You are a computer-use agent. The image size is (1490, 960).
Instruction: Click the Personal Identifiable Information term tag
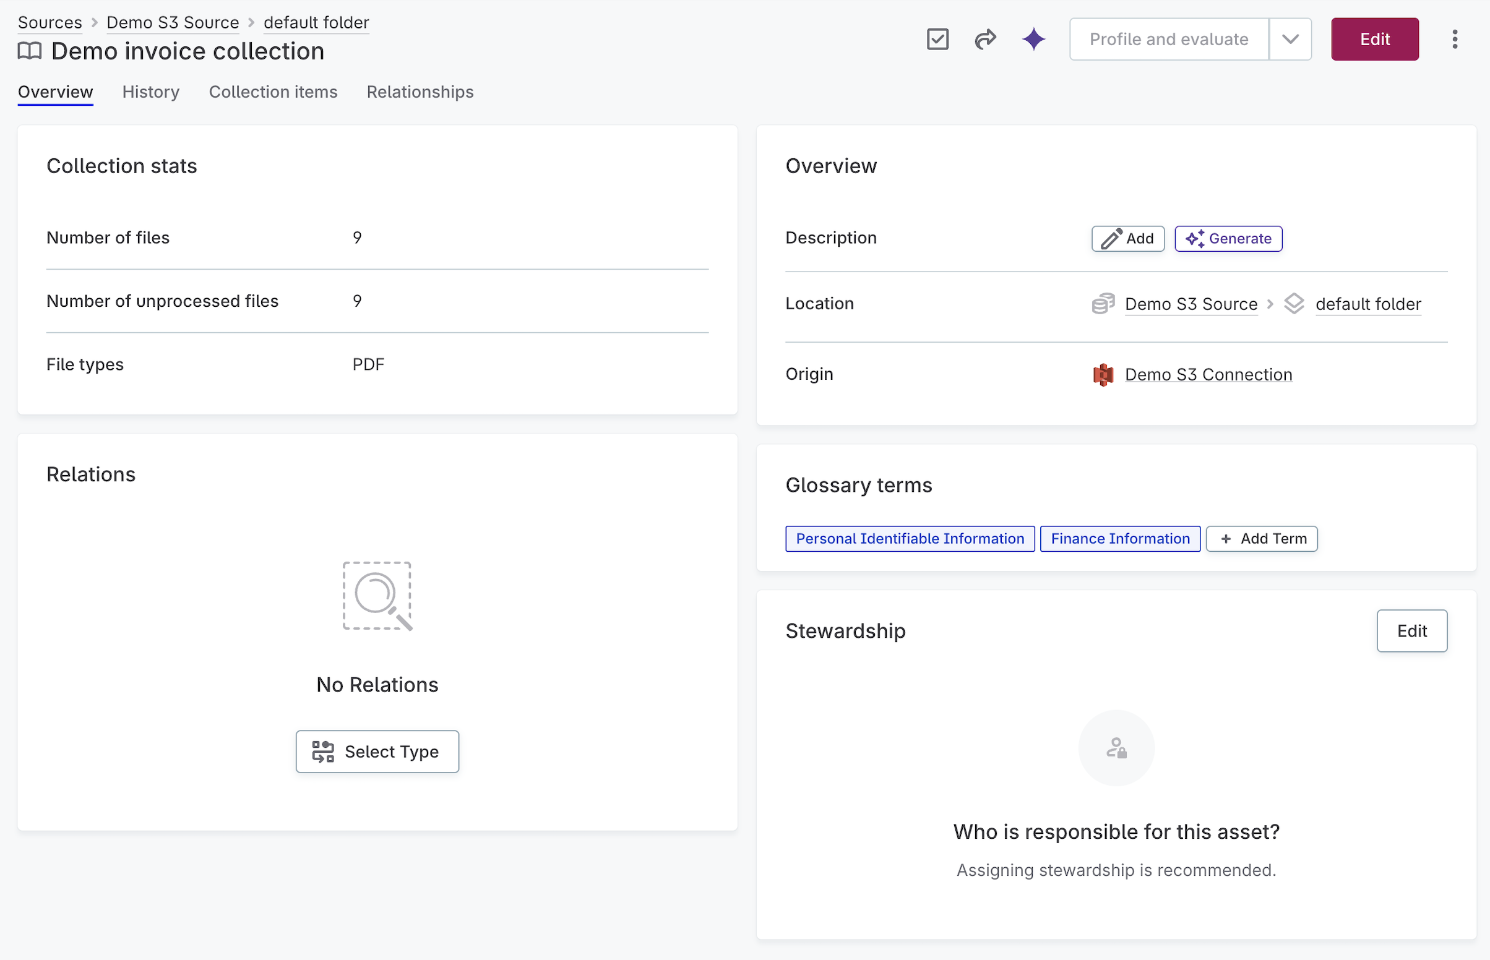(909, 539)
